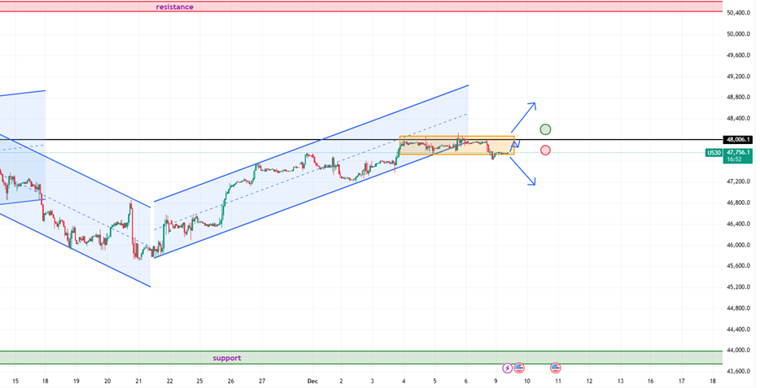Select the green circle marker
The height and width of the screenshot is (388, 760).
(545, 129)
